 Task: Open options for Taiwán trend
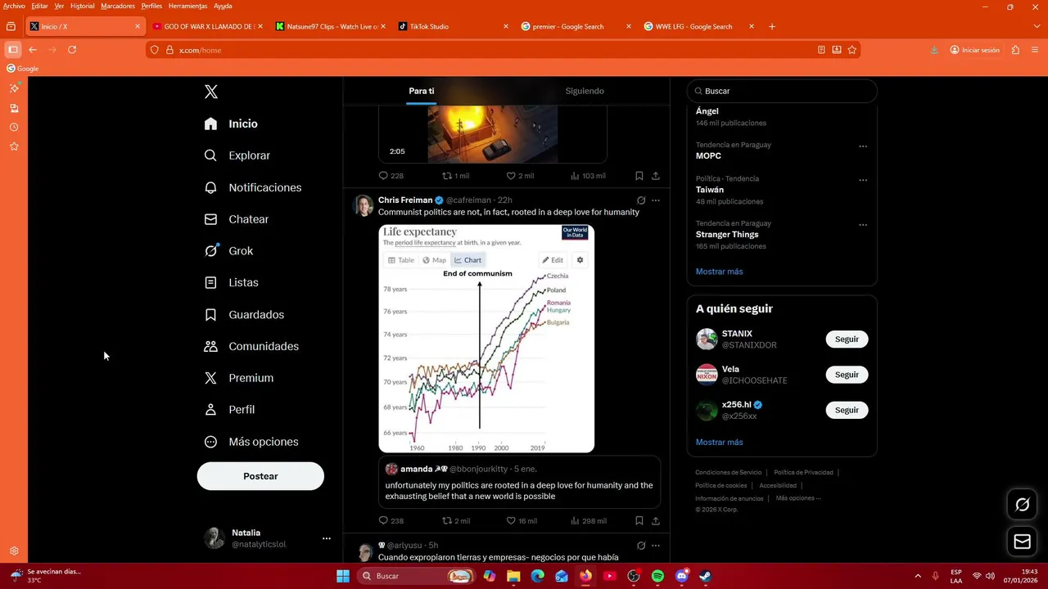coord(863,180)
